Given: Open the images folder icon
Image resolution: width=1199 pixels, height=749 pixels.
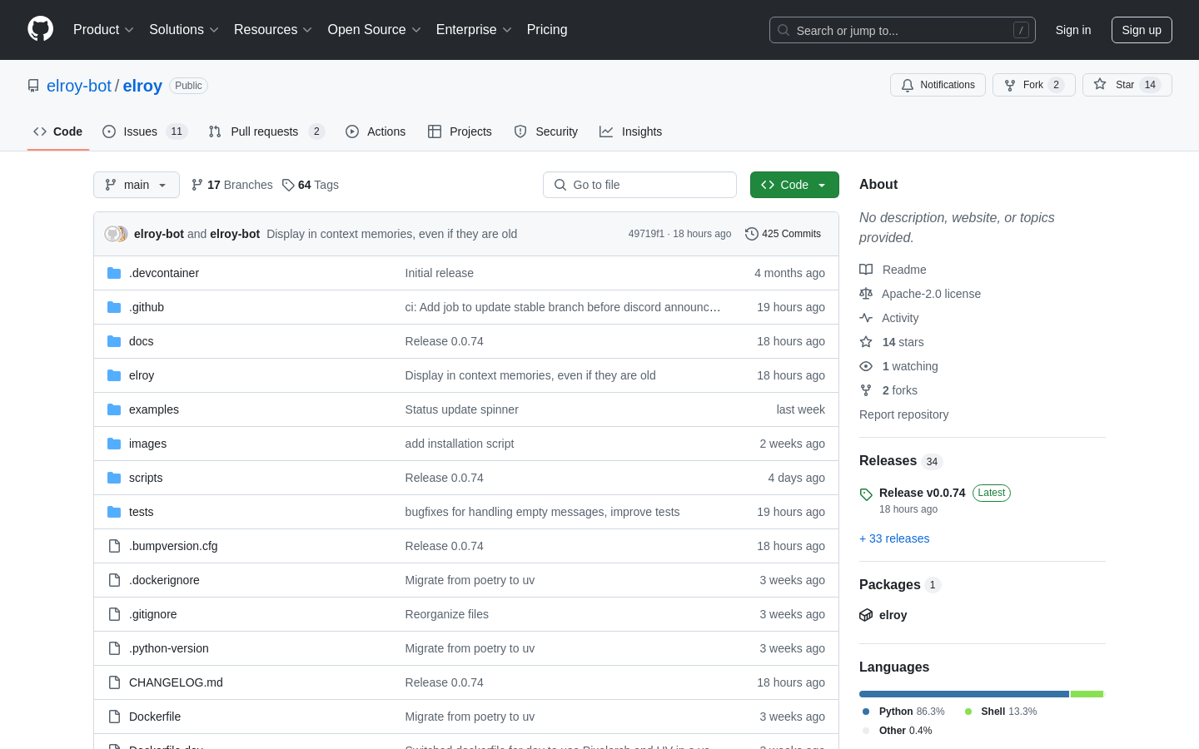Looking at the screenshot, I should [x=114, y=444].
